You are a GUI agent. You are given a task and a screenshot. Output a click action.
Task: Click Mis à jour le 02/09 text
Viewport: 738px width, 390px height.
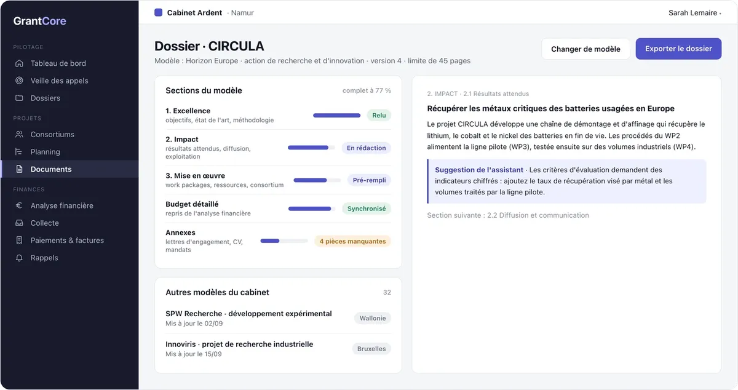coord(194,324)
